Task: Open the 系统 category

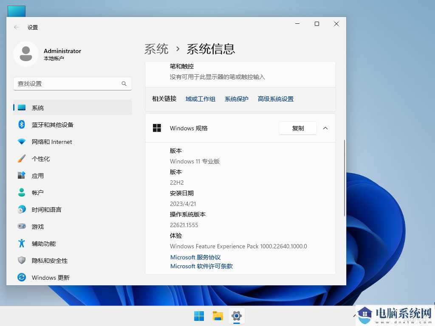Action: 72,107
